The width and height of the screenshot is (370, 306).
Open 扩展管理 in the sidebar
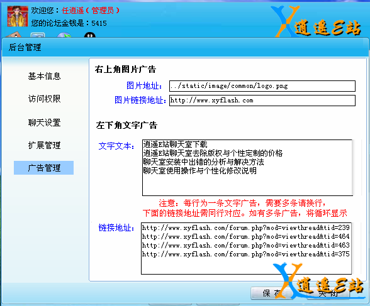click(x=44, y=145)
